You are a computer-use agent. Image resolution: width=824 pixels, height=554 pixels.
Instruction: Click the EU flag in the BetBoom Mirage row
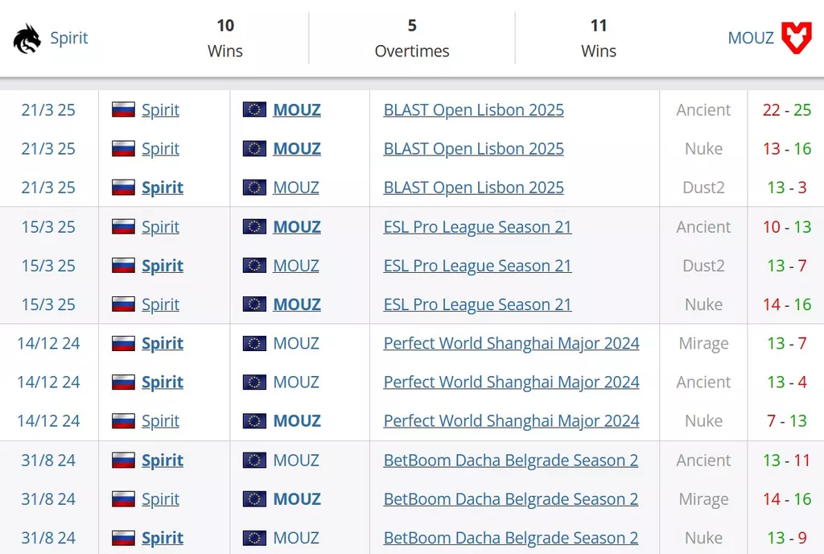254,499
